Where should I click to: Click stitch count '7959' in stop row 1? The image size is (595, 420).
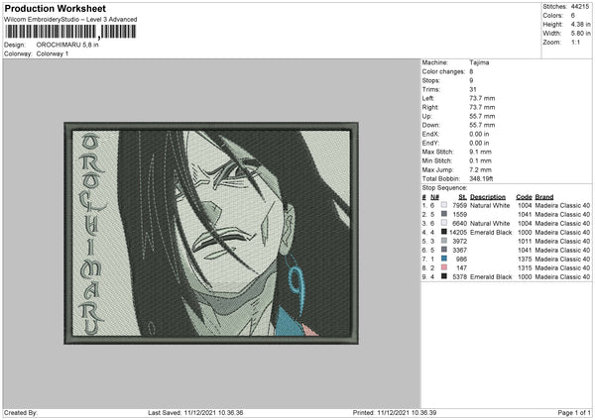tap(459, 205)
